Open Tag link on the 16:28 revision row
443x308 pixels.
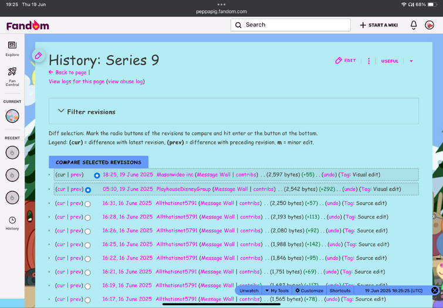pyautogui.click(x=350, y=217)
